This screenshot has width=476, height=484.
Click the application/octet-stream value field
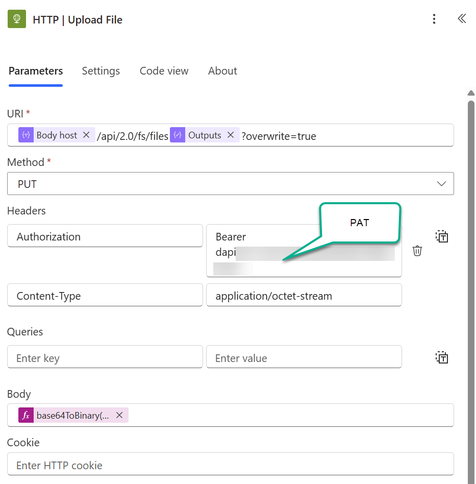coord(304,295)
